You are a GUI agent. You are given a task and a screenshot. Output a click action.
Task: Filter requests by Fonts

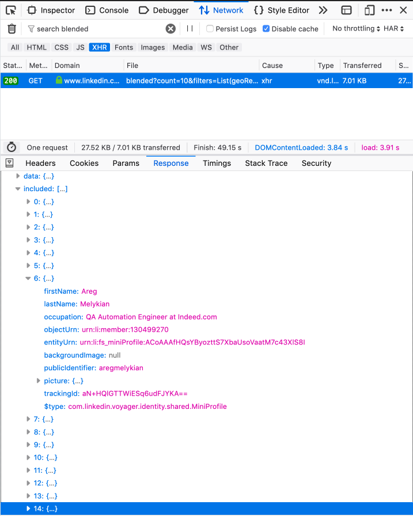click(124, 47)
